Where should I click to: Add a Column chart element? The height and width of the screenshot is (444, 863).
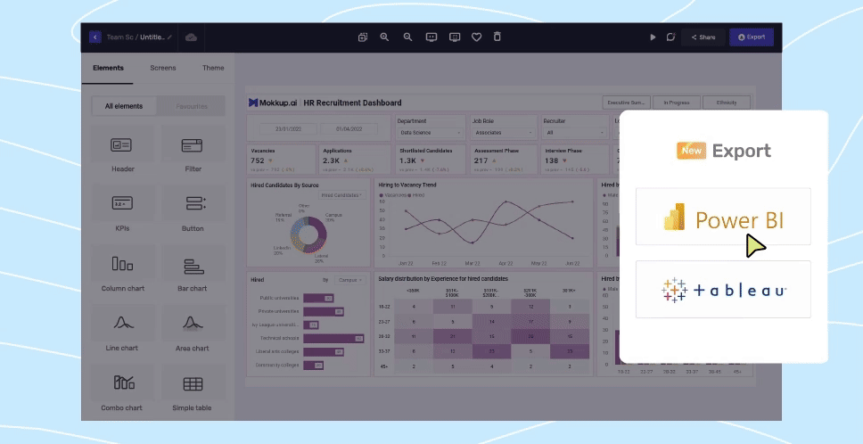(123, 270)
